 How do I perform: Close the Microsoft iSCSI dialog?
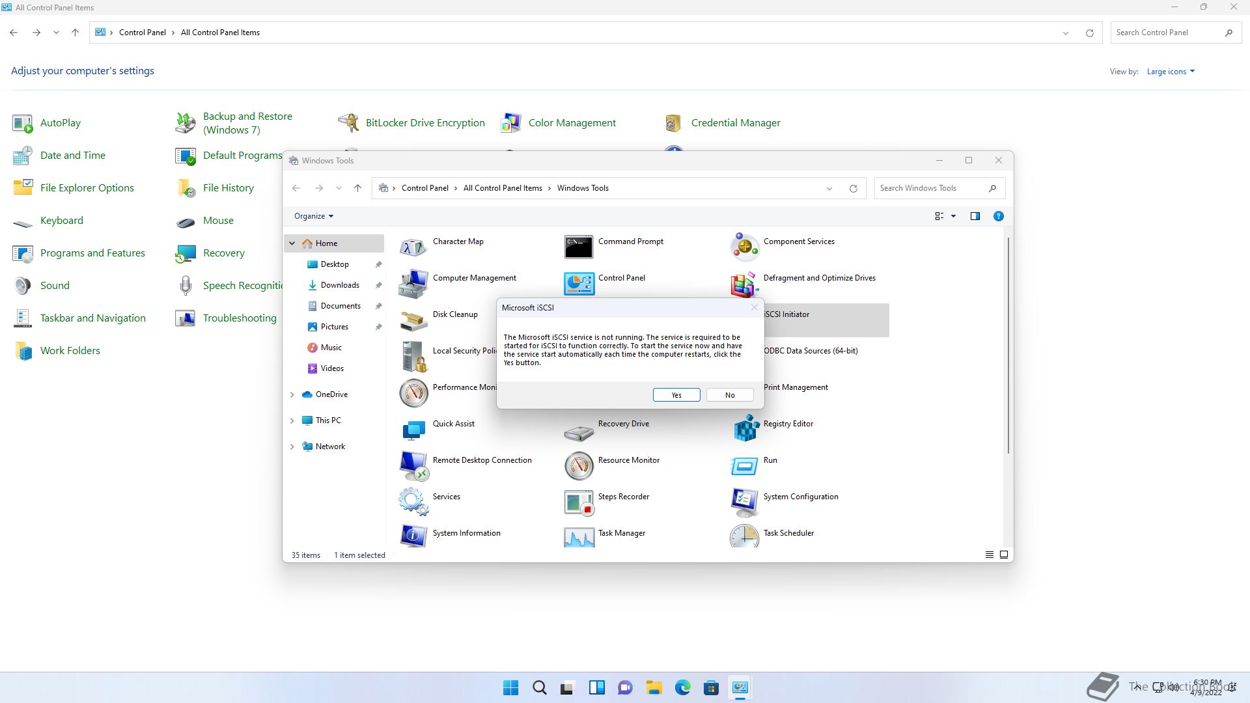click(x=754, y=307)
